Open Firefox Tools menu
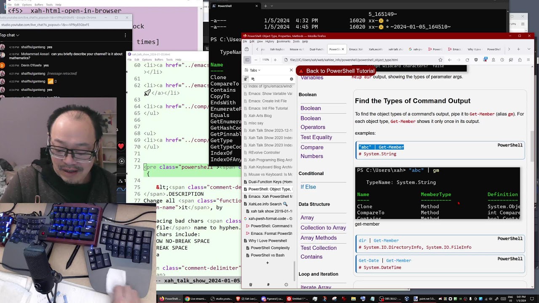The width and height of the screenshot is (539, 303). 296,41
